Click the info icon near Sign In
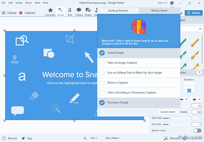The height and width of the screenshot is (142, 204). click(172, 3)
